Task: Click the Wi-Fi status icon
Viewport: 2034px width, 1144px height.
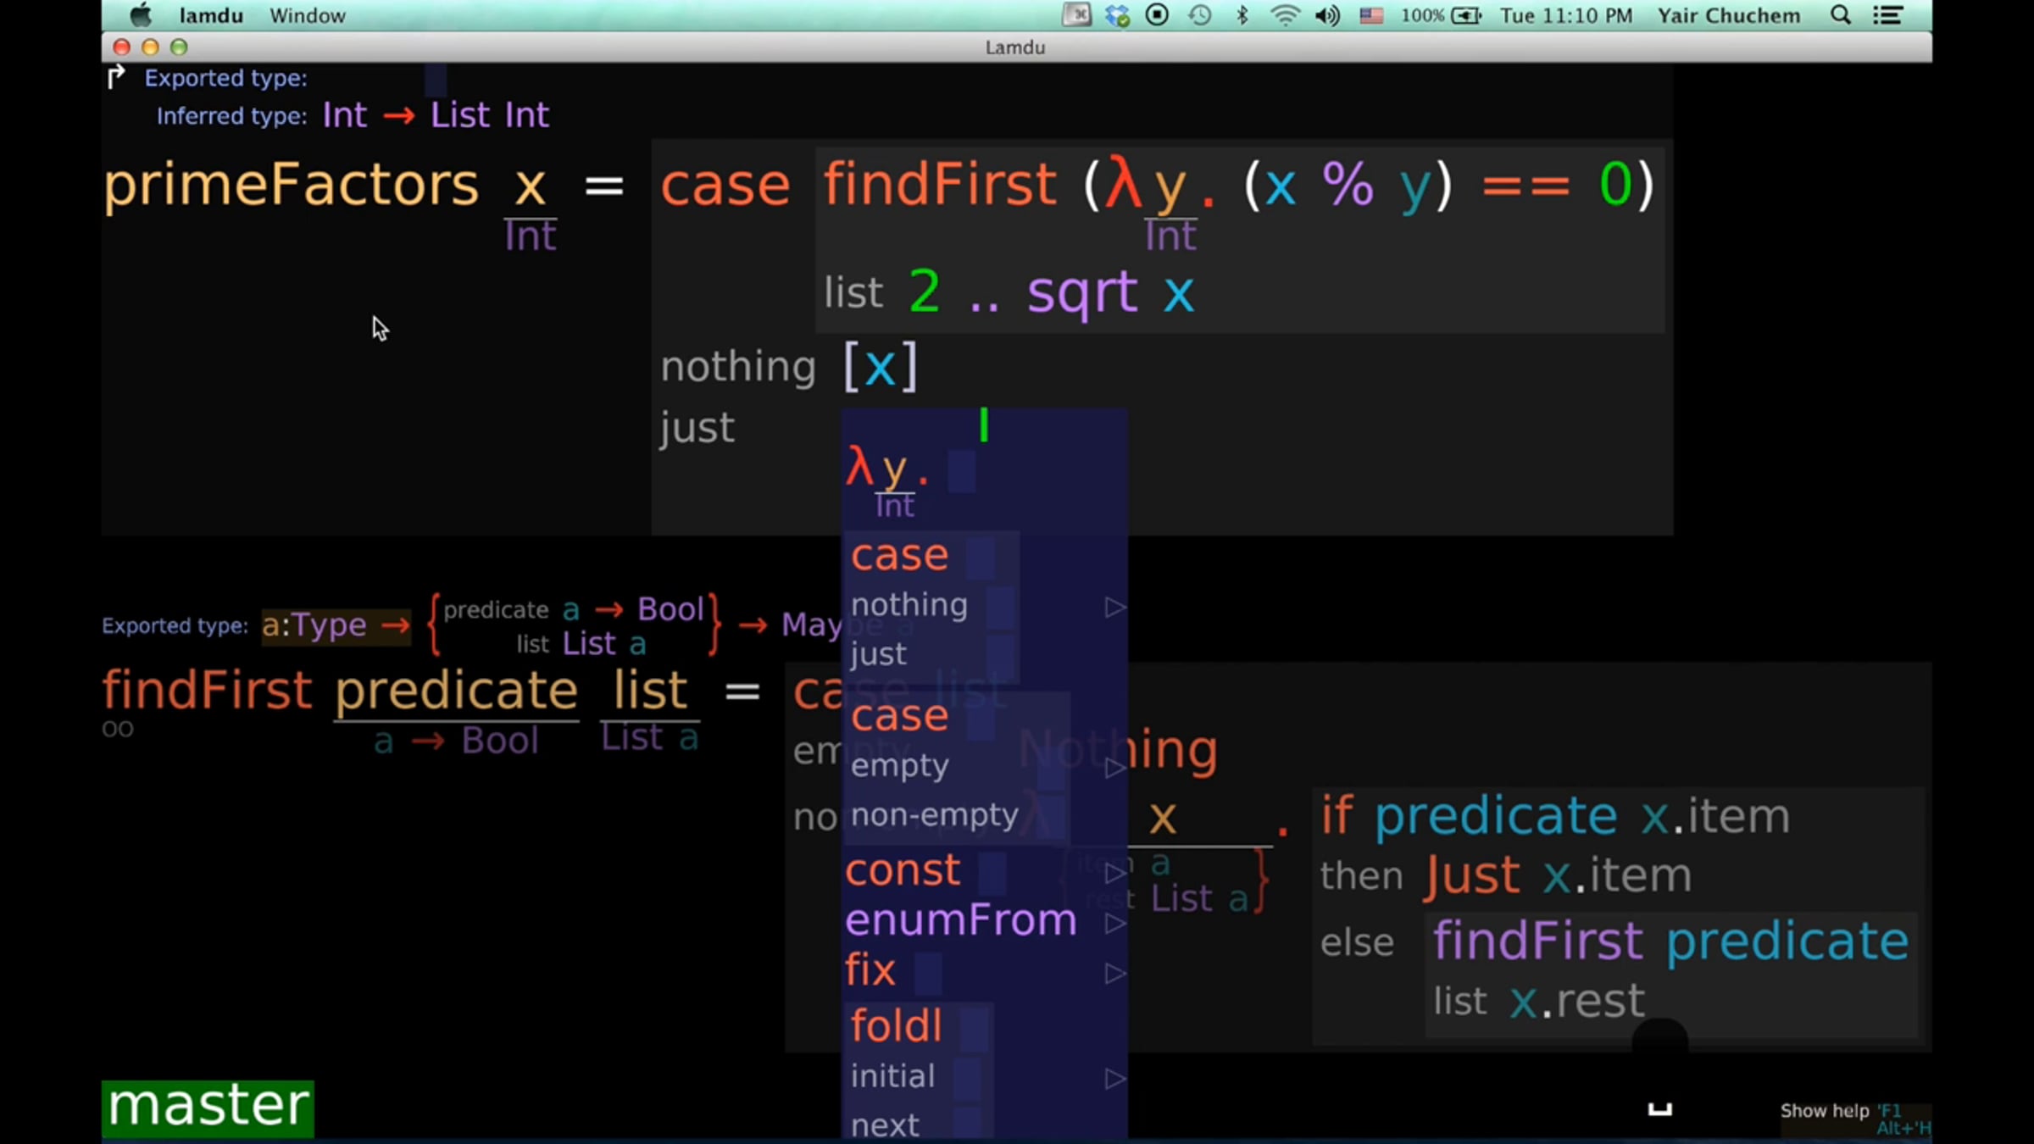Action: point(1285,15)
